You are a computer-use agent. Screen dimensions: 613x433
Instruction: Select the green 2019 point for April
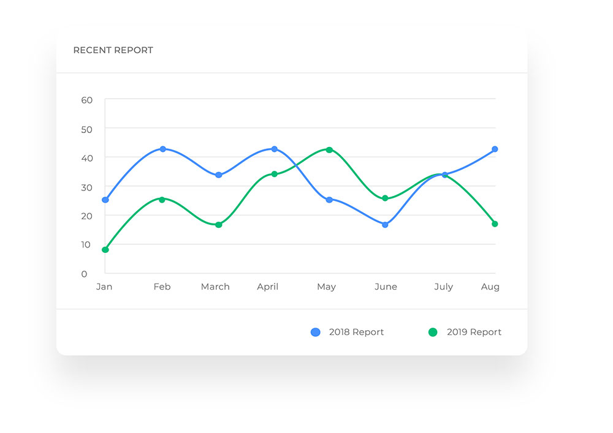point(274,174)
